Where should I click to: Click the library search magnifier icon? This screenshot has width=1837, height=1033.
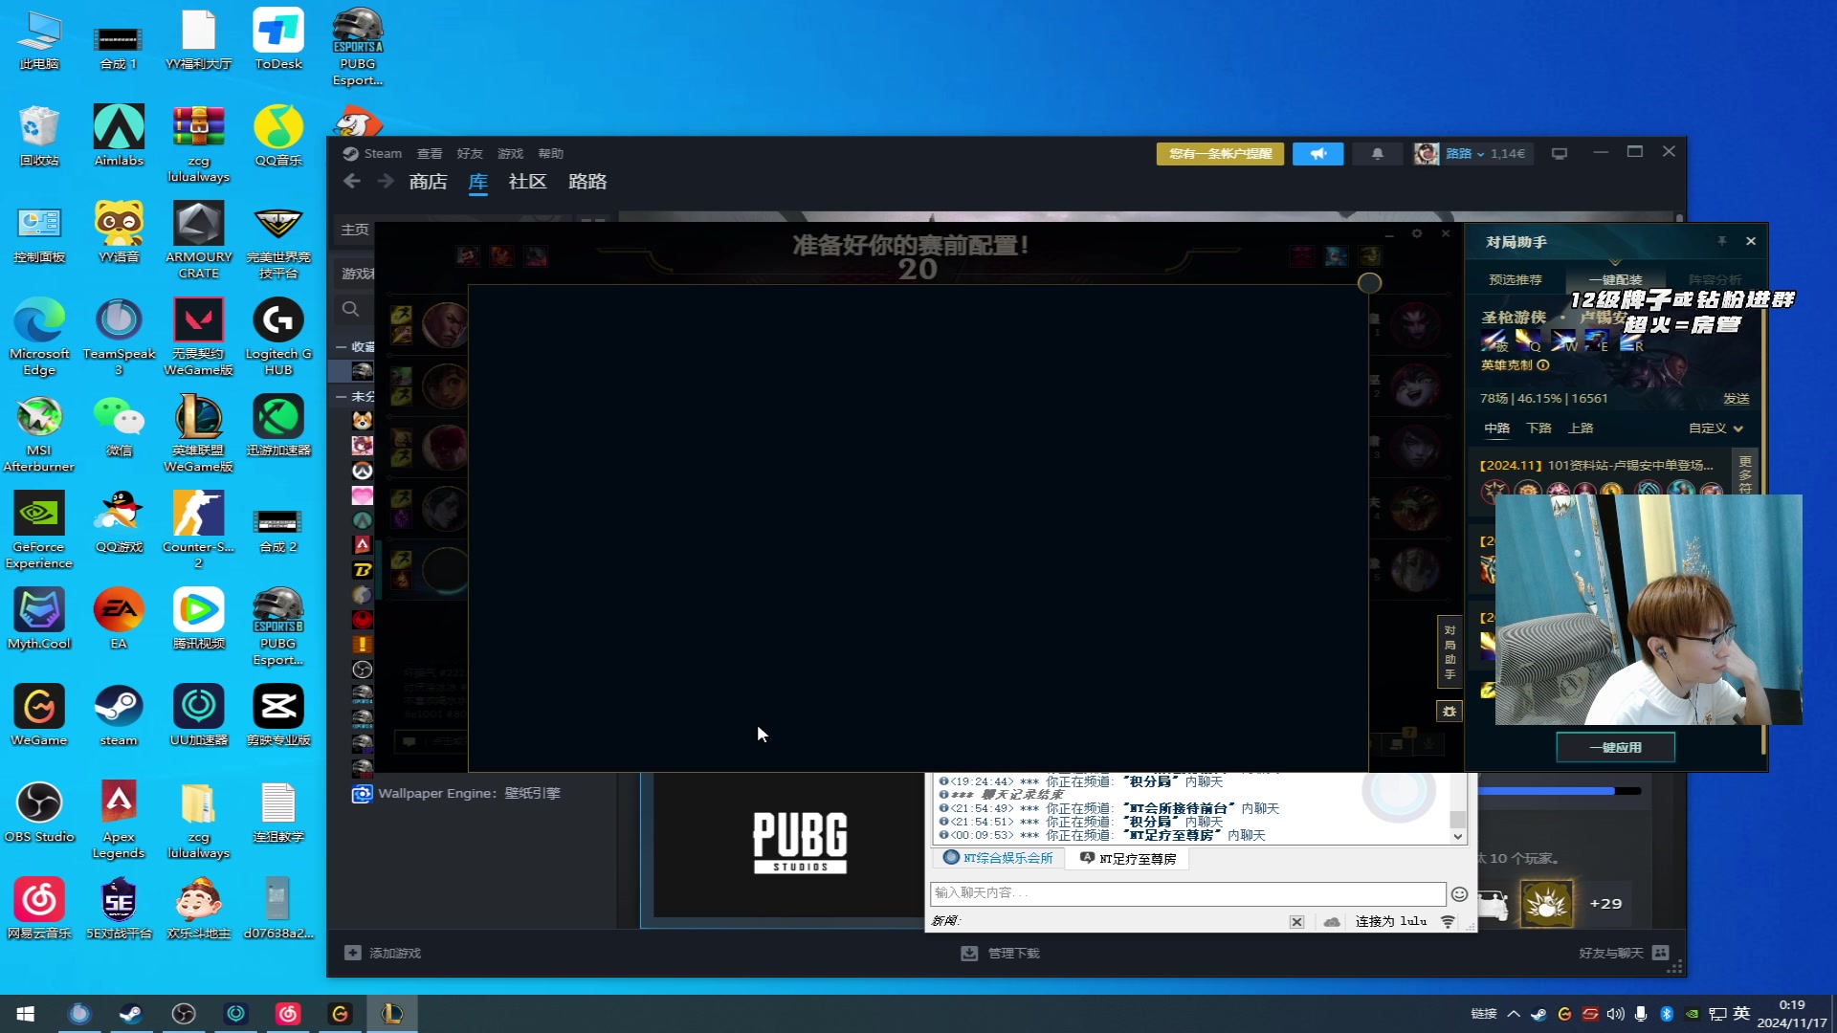coord(351,309)
